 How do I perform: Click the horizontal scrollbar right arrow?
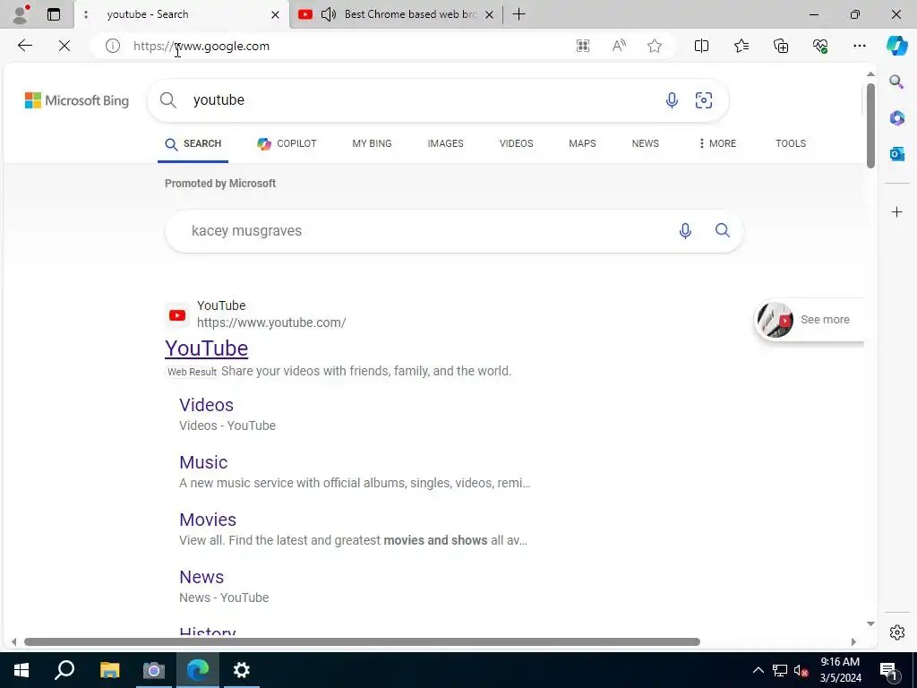coord(853,641)
